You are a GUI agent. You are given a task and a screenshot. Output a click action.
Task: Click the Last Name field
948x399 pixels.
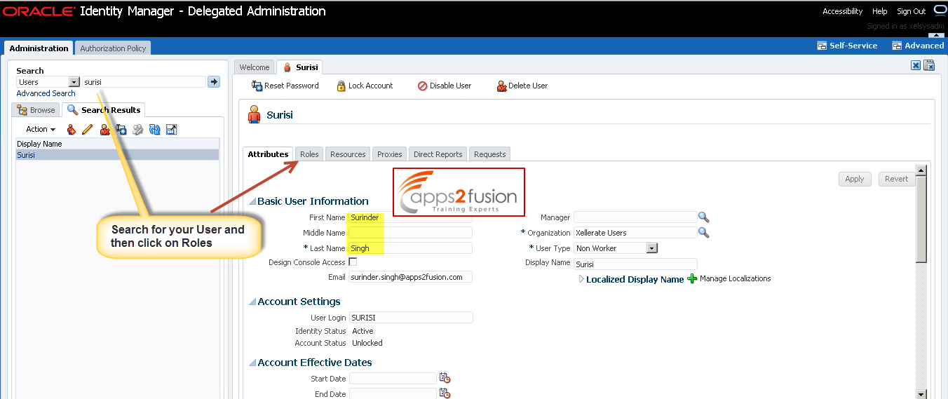[410, 248]
